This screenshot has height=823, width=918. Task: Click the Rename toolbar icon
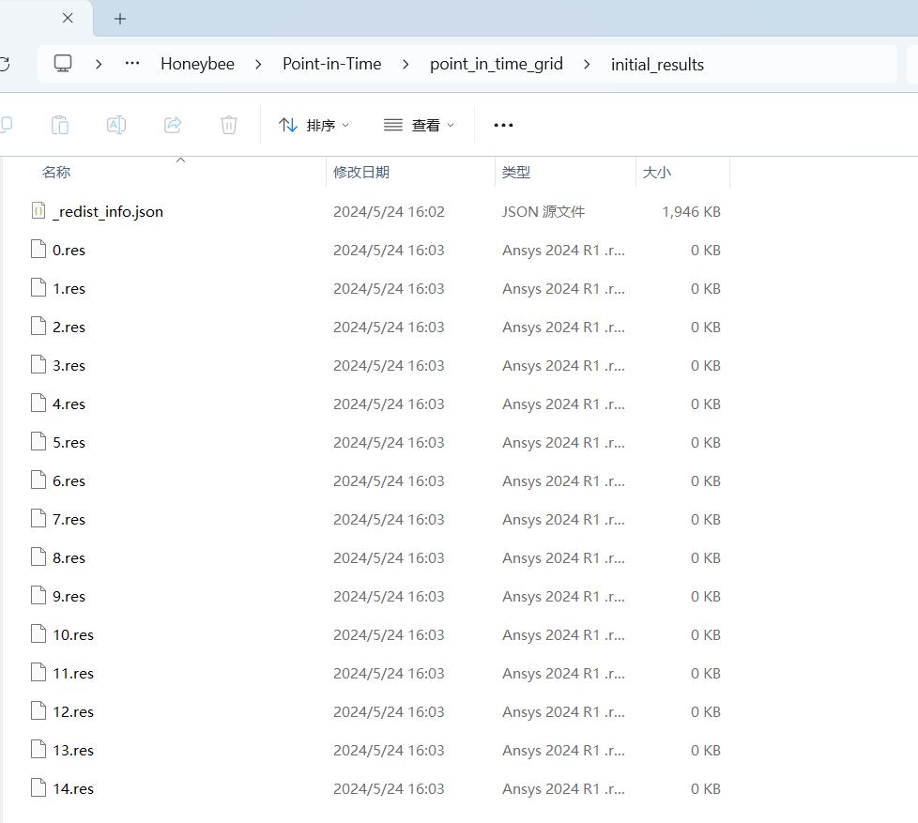pyautogui.click(x=115, y=125)
